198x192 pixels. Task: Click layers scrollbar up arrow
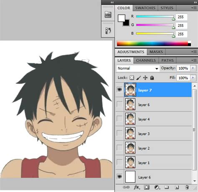tap(195, 86)
